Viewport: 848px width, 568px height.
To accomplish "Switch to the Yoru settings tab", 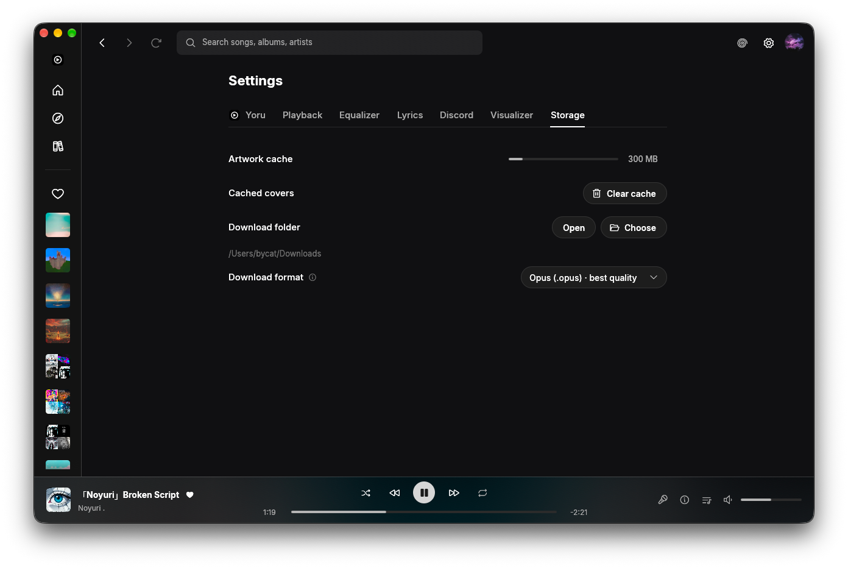I will coord(248,115).
